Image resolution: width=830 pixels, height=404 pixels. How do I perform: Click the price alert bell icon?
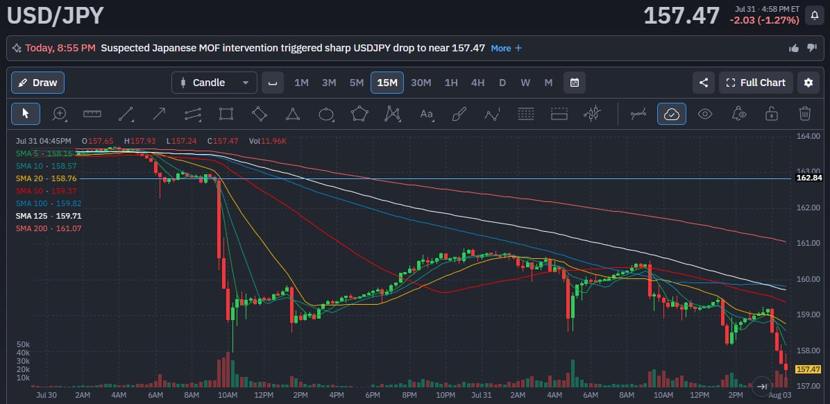pos(814,15)
